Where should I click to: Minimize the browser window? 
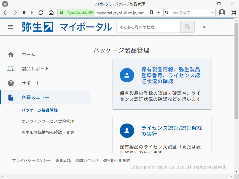pyautogui.click(x=205, y=4)
